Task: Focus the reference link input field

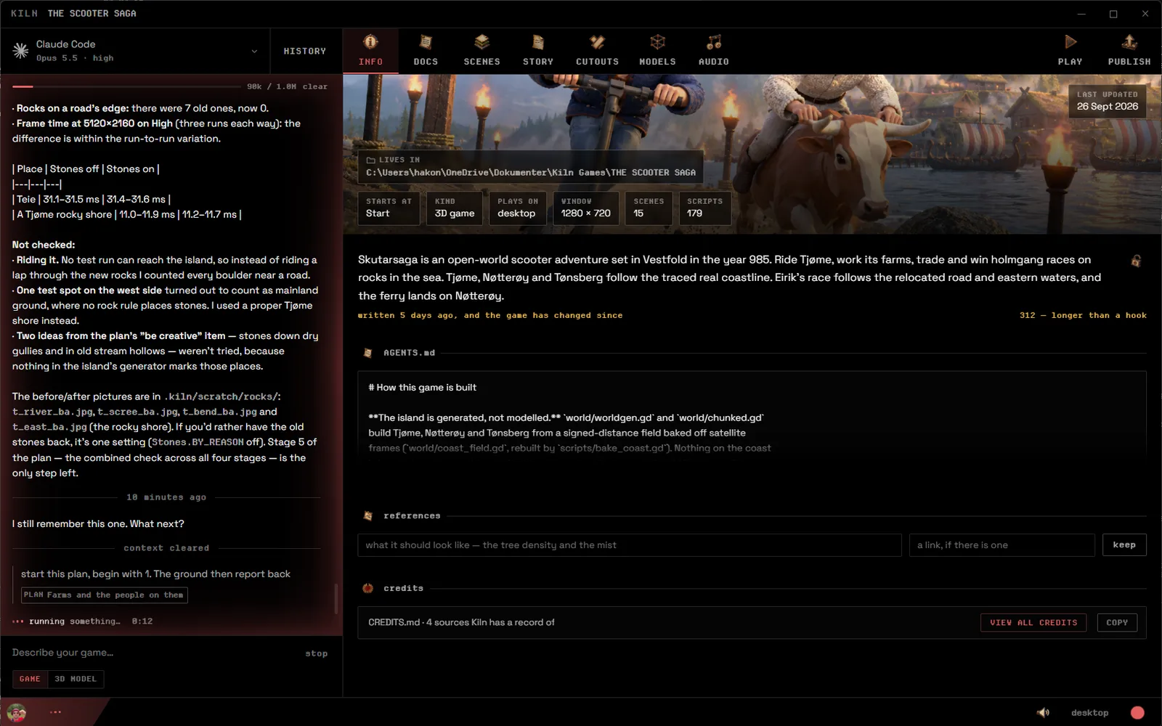Action: (1001, 545)
